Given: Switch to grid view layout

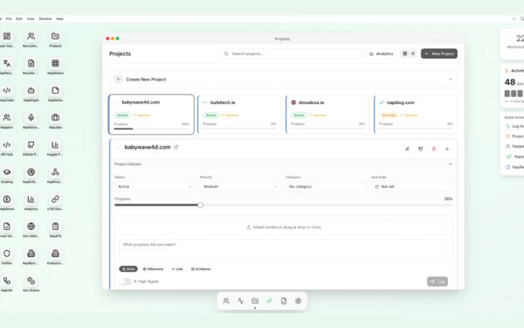Looking at the screenshot, I should [404, 53].
